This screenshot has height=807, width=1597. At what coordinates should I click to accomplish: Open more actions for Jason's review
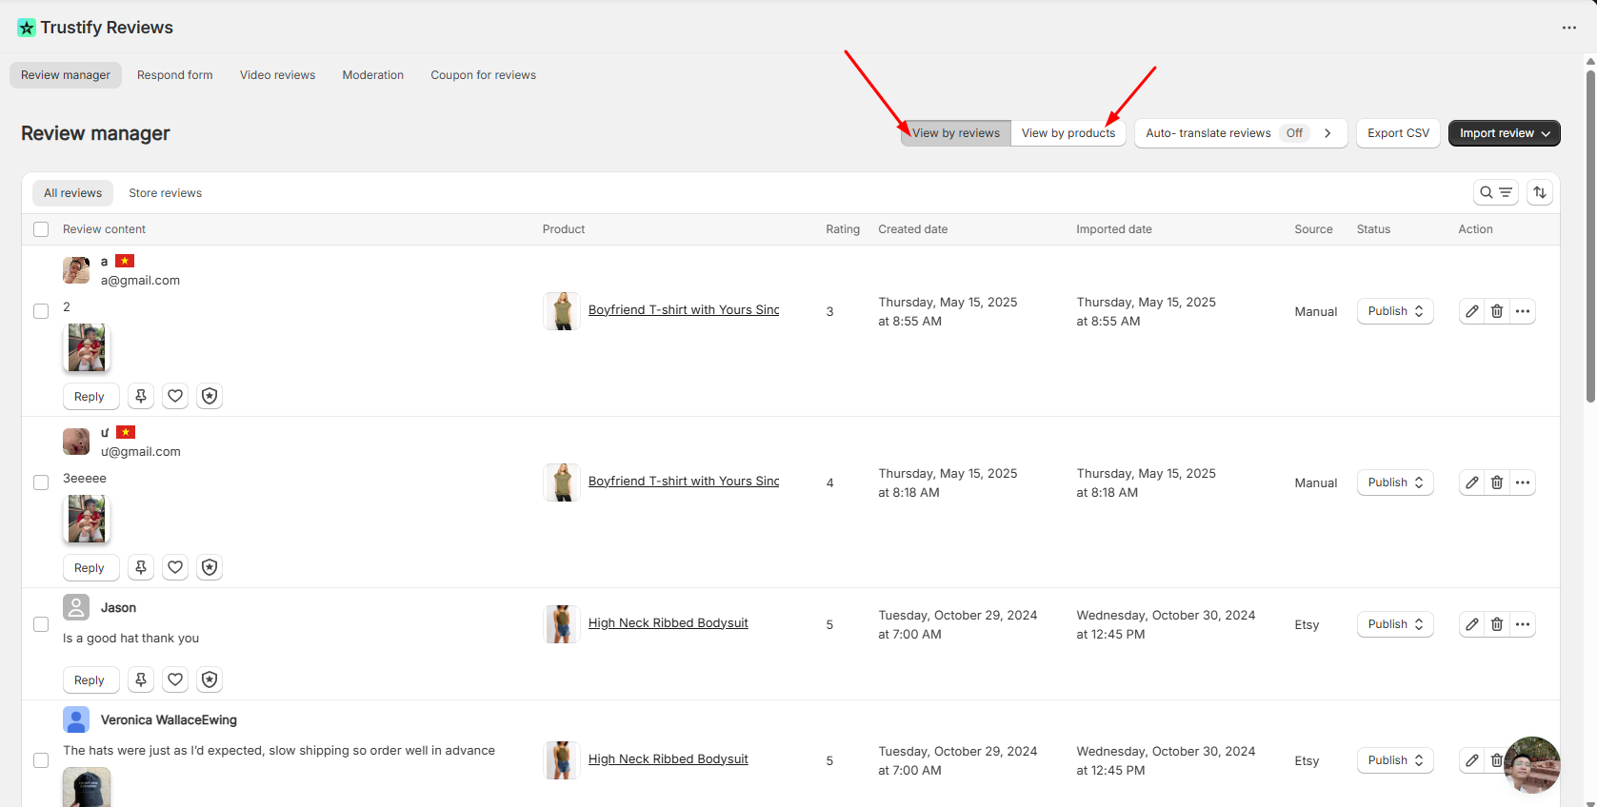click(x=1522, y=624)
